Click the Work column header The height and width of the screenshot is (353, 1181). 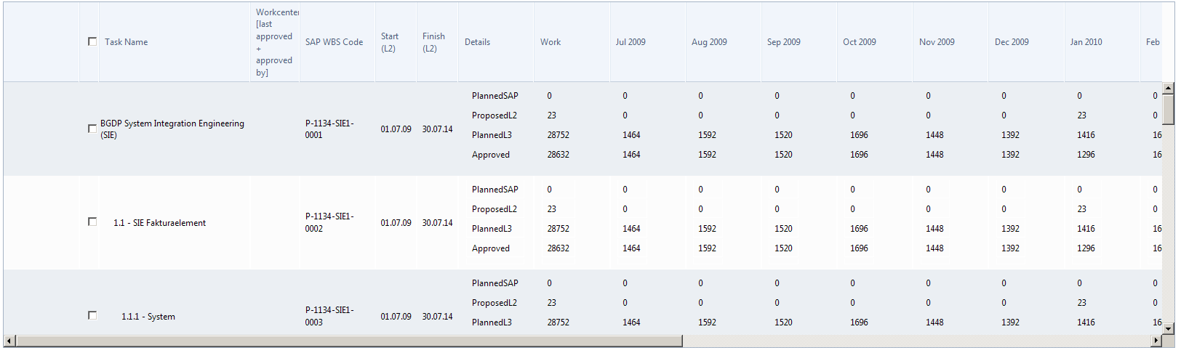(551, 42)
